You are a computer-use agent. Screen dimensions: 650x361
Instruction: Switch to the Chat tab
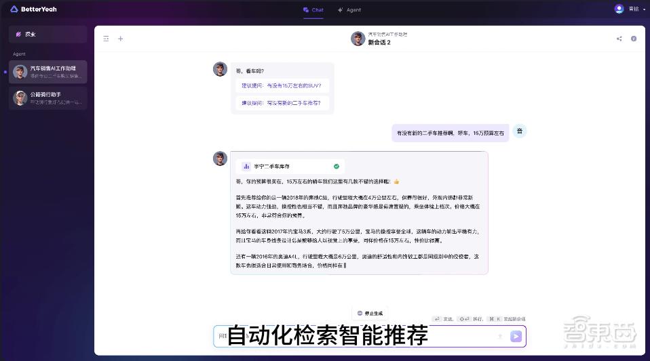coord(313,10)
